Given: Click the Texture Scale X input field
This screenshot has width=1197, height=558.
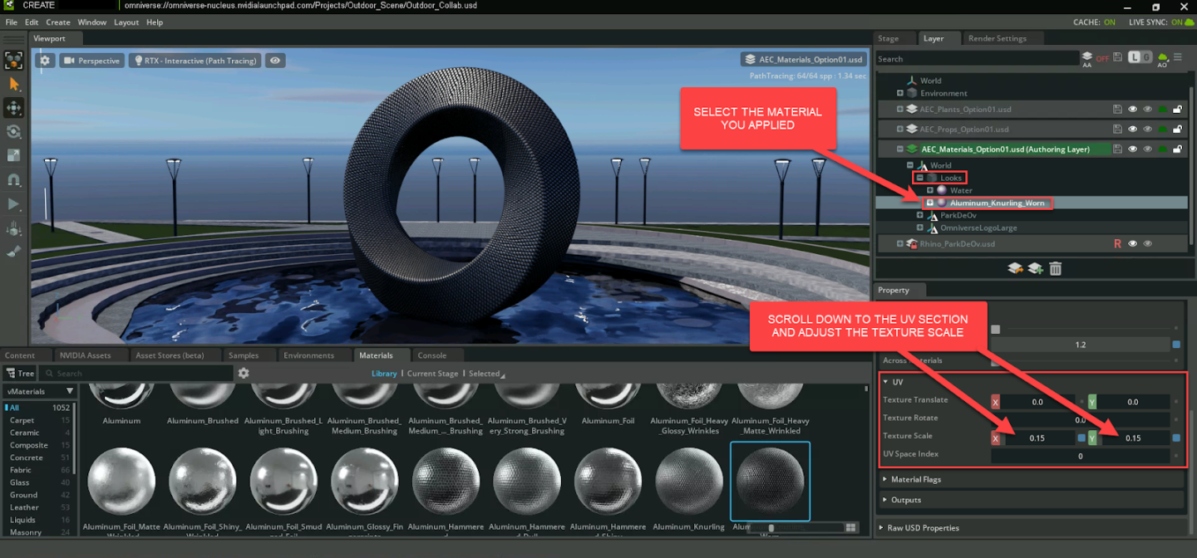Looking at the screenshot, I should point(1037,438).
